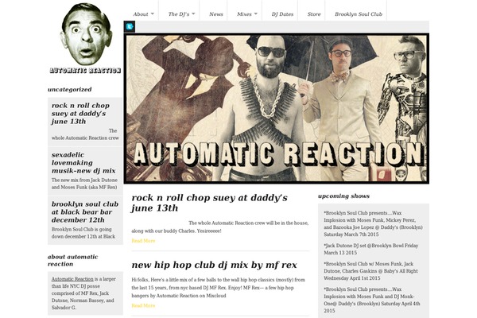The width and height of the screenshot is (477, 318).
Task: Click excerpt text 'The whole Automatic Reaction crew' in sidebar
Action: coord(85,134)
